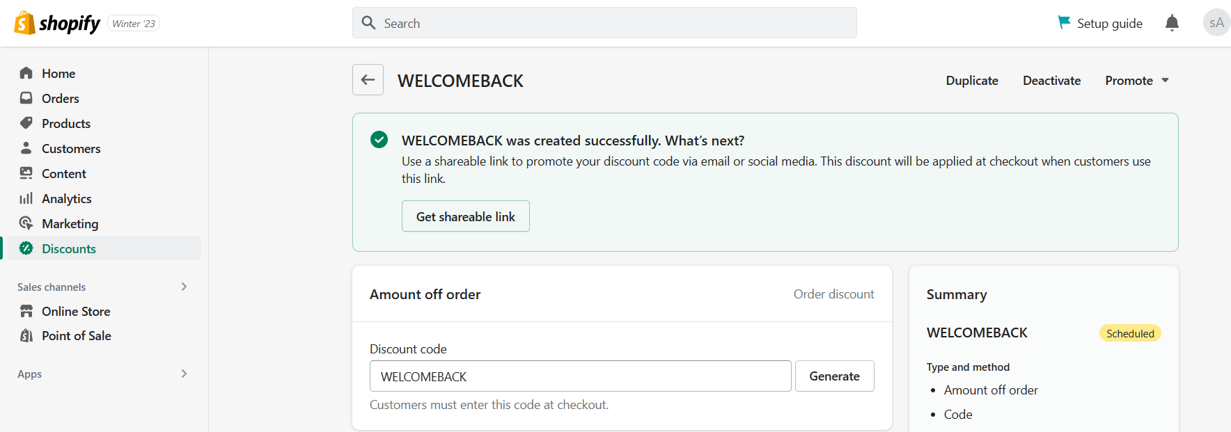This screenshot has height=432, width=1231.
Task: Open Marketing target icon
Action: pos(26,223)
